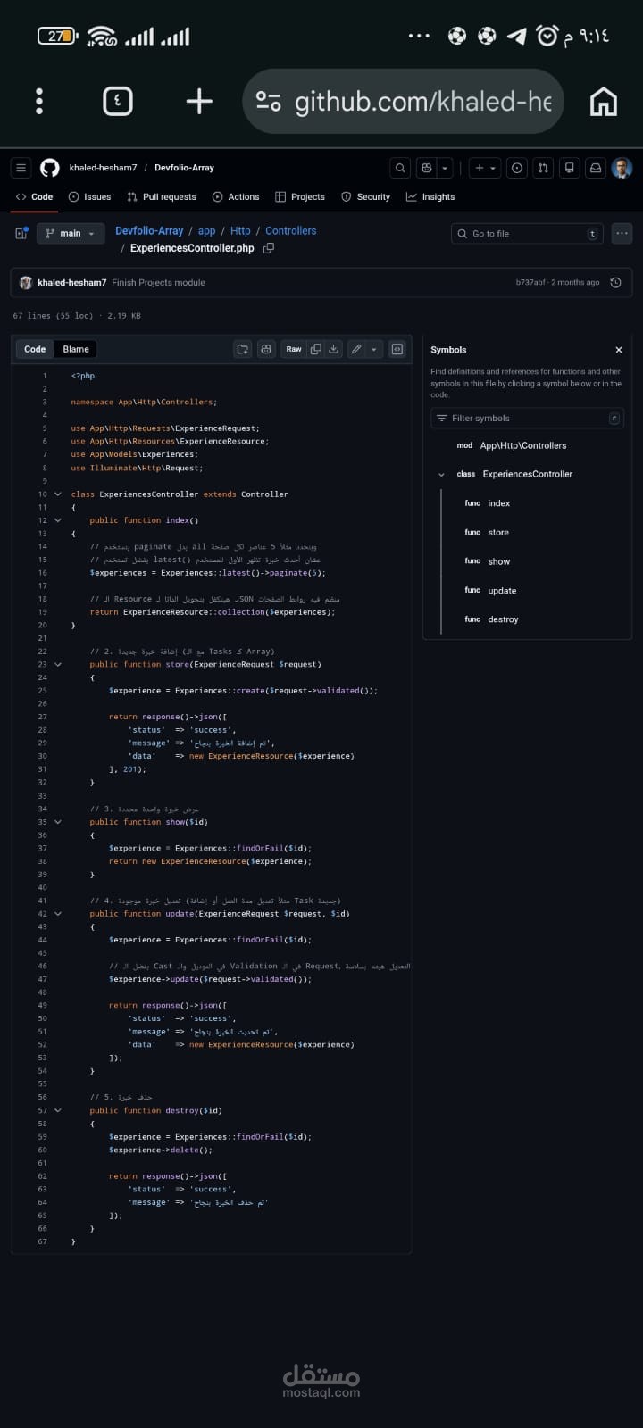Copy the file path to clipboard

coord(269,248)
